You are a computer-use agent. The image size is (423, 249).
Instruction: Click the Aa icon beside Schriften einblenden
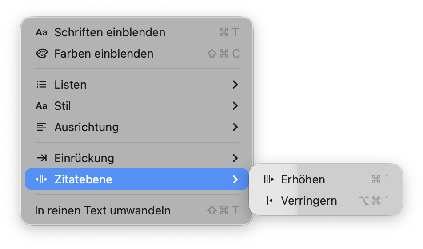point(41,32)
